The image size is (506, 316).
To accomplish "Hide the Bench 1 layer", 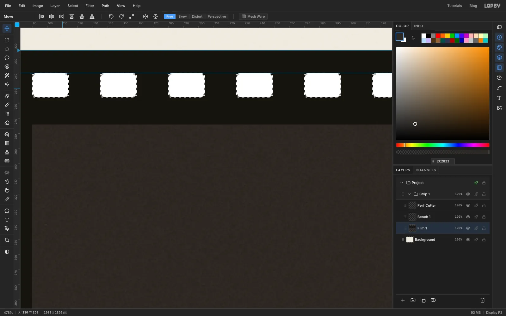I will point(468,217).
